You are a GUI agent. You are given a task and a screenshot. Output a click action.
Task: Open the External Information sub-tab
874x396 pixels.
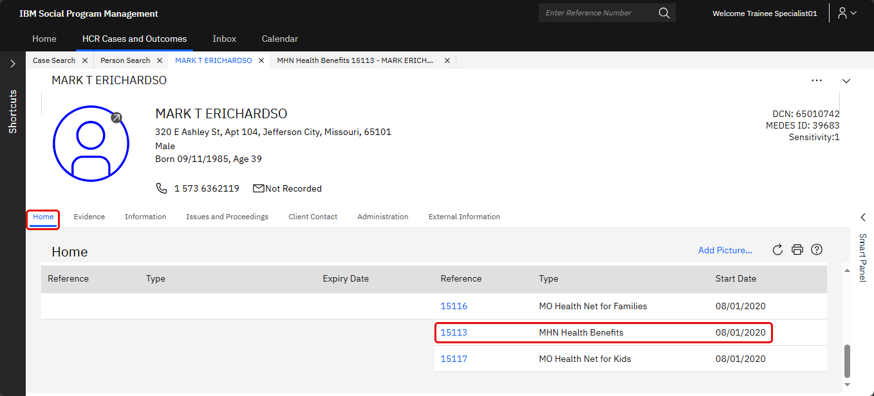[x=464, y=217]
